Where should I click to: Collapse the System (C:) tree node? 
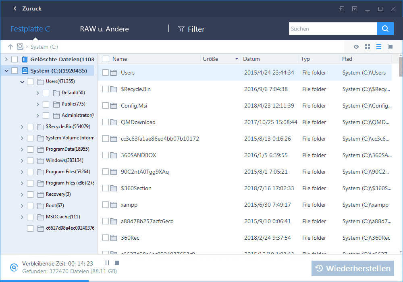(x=6, y=70)
